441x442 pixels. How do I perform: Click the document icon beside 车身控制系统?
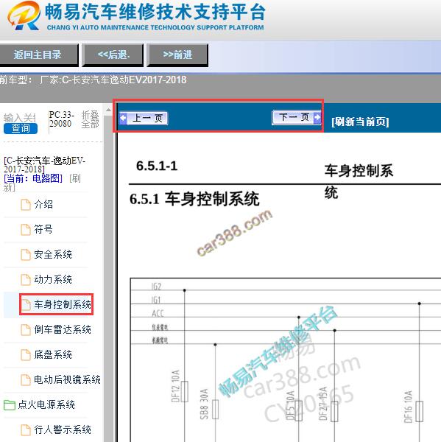pos(26,305)
